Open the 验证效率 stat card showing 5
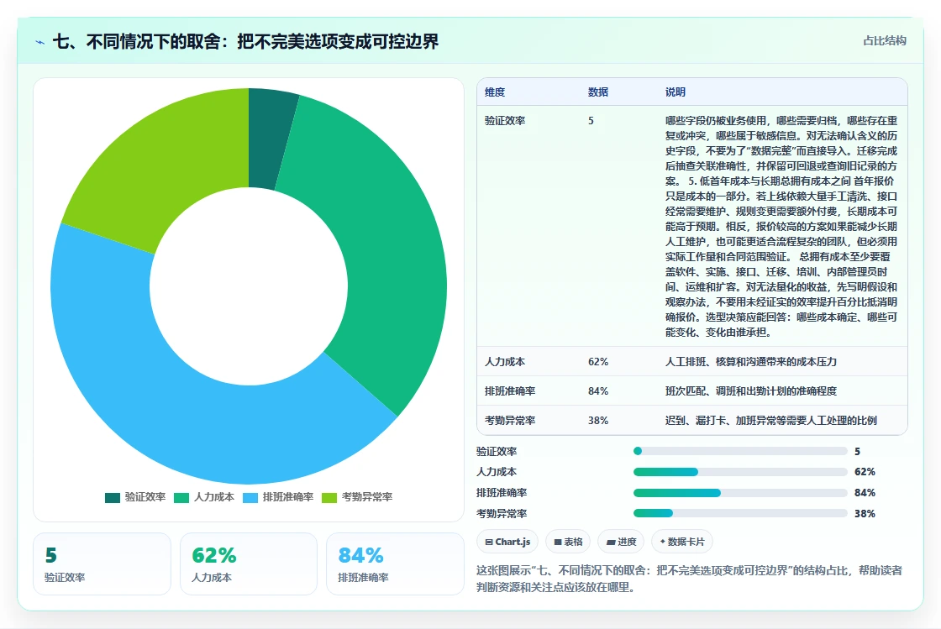 pyautogui.click(x=102, y=563)
